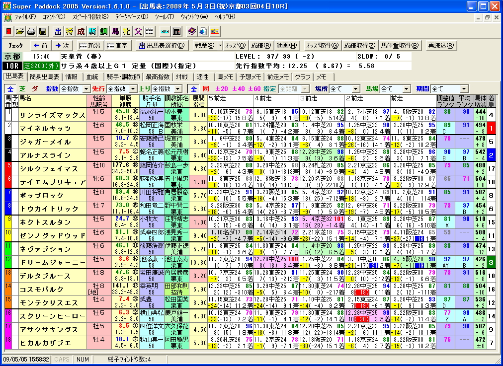Click the 新潟 racecourse button
The image size is (503, 366).
point(90,46)
